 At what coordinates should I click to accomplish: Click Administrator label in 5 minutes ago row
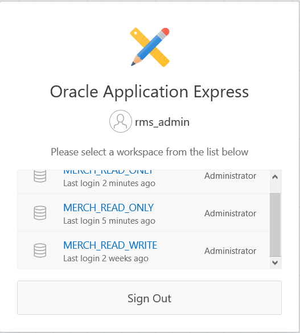click(x=231, y=213)
